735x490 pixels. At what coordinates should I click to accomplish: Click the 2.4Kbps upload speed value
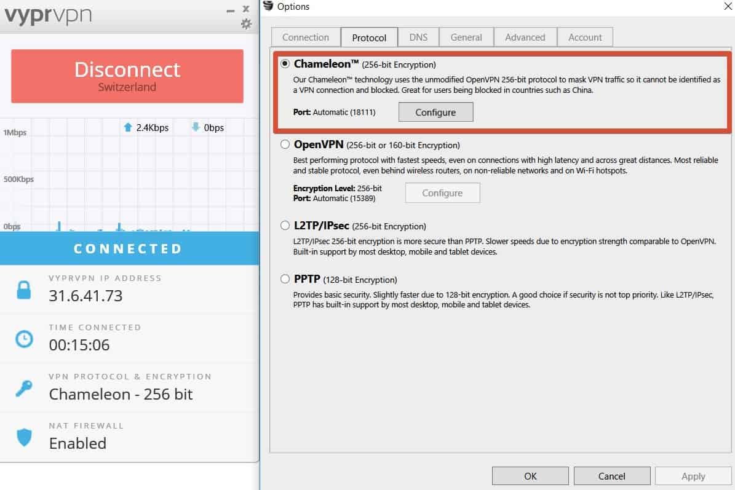tap(153, 127)
